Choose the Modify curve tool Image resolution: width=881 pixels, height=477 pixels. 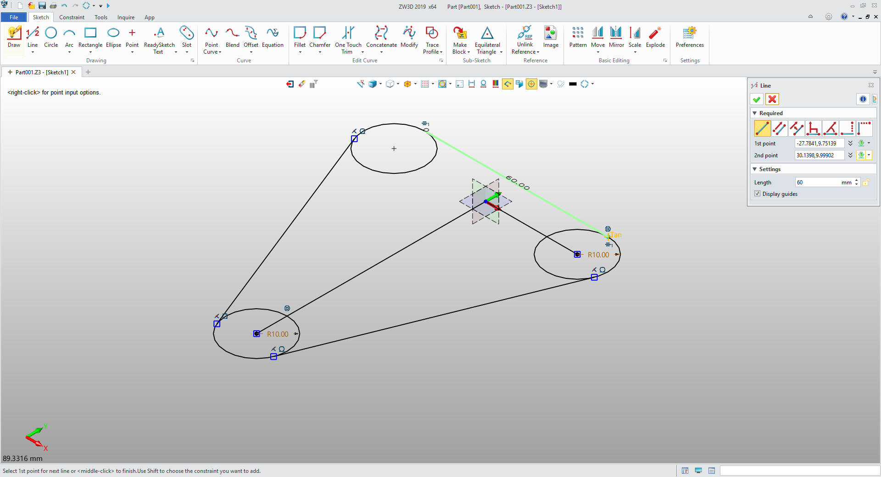pyautogui.click(x=409, y=38)
